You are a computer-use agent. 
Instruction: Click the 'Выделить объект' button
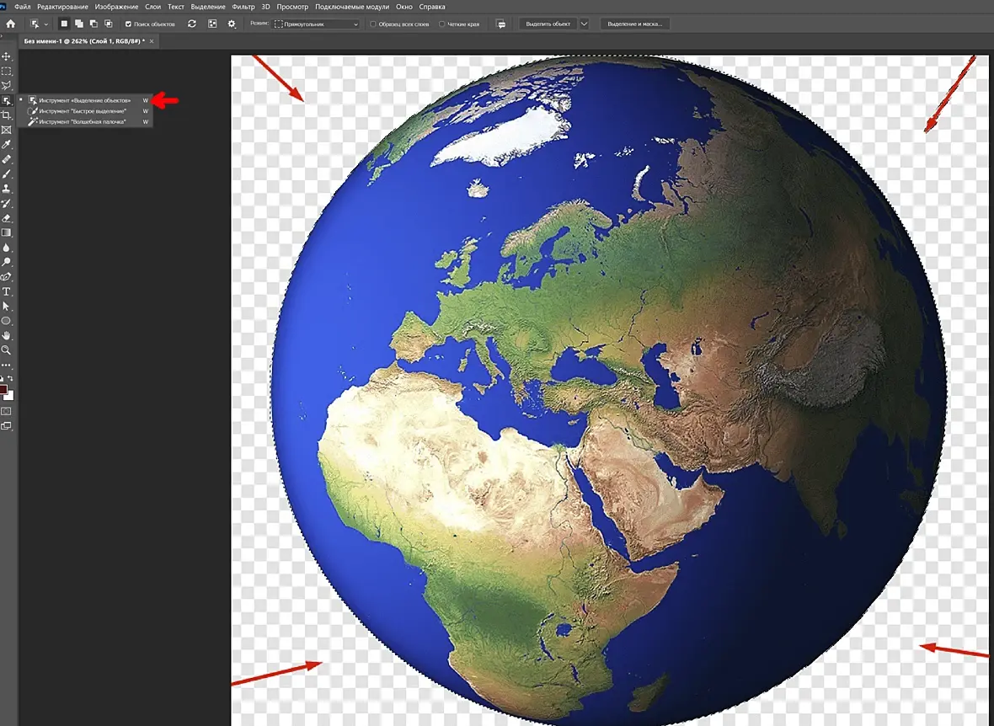(x=548, y=24)
